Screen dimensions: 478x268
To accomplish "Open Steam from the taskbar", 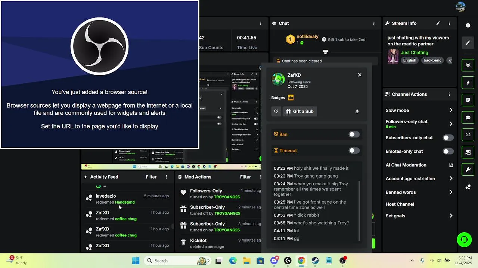I will (x=315, y=261).
